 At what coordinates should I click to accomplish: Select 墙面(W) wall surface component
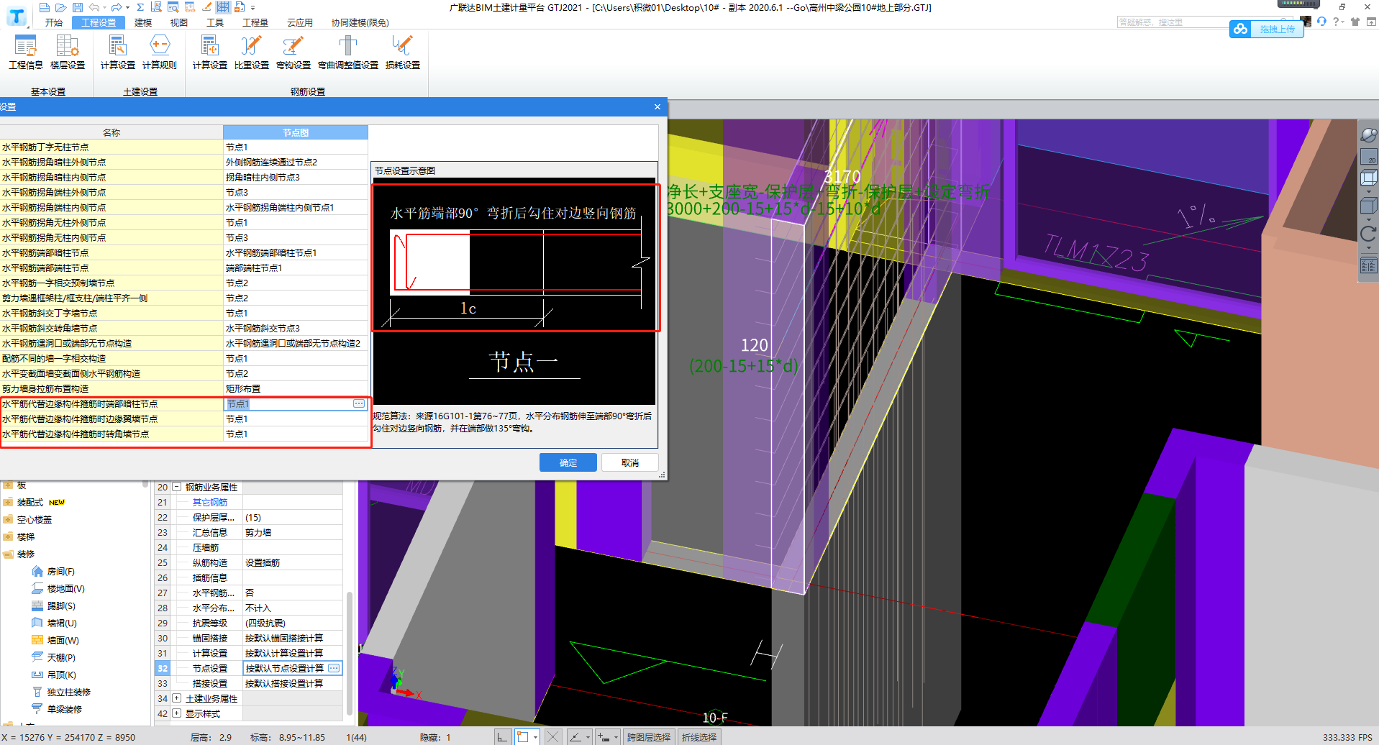(55, 641)
